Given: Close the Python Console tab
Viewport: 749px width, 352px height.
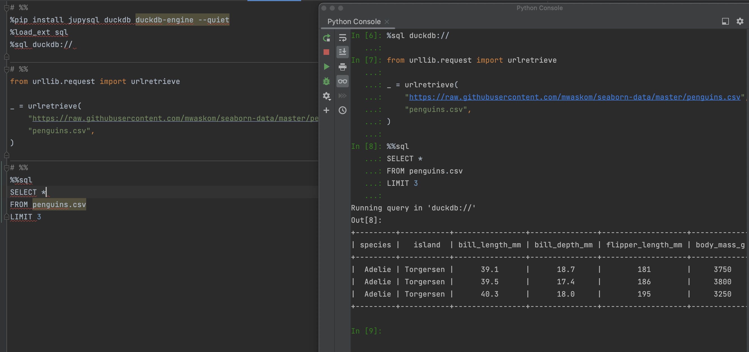Looking at the screenshot, I should [x=387, y=22].
